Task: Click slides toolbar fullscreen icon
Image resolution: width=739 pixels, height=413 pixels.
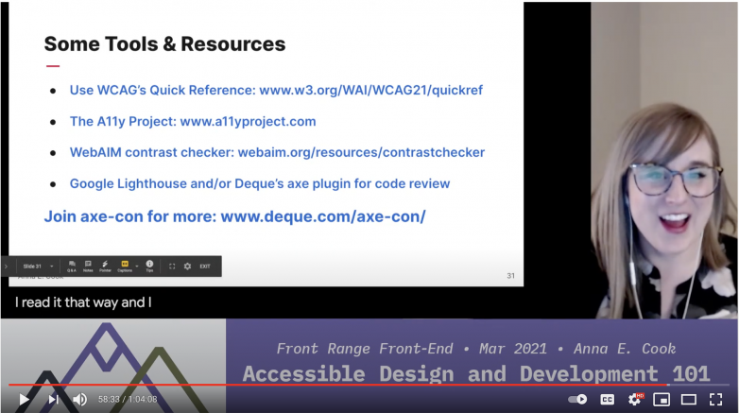Action: pyautogui.click(x=172, y=267)
